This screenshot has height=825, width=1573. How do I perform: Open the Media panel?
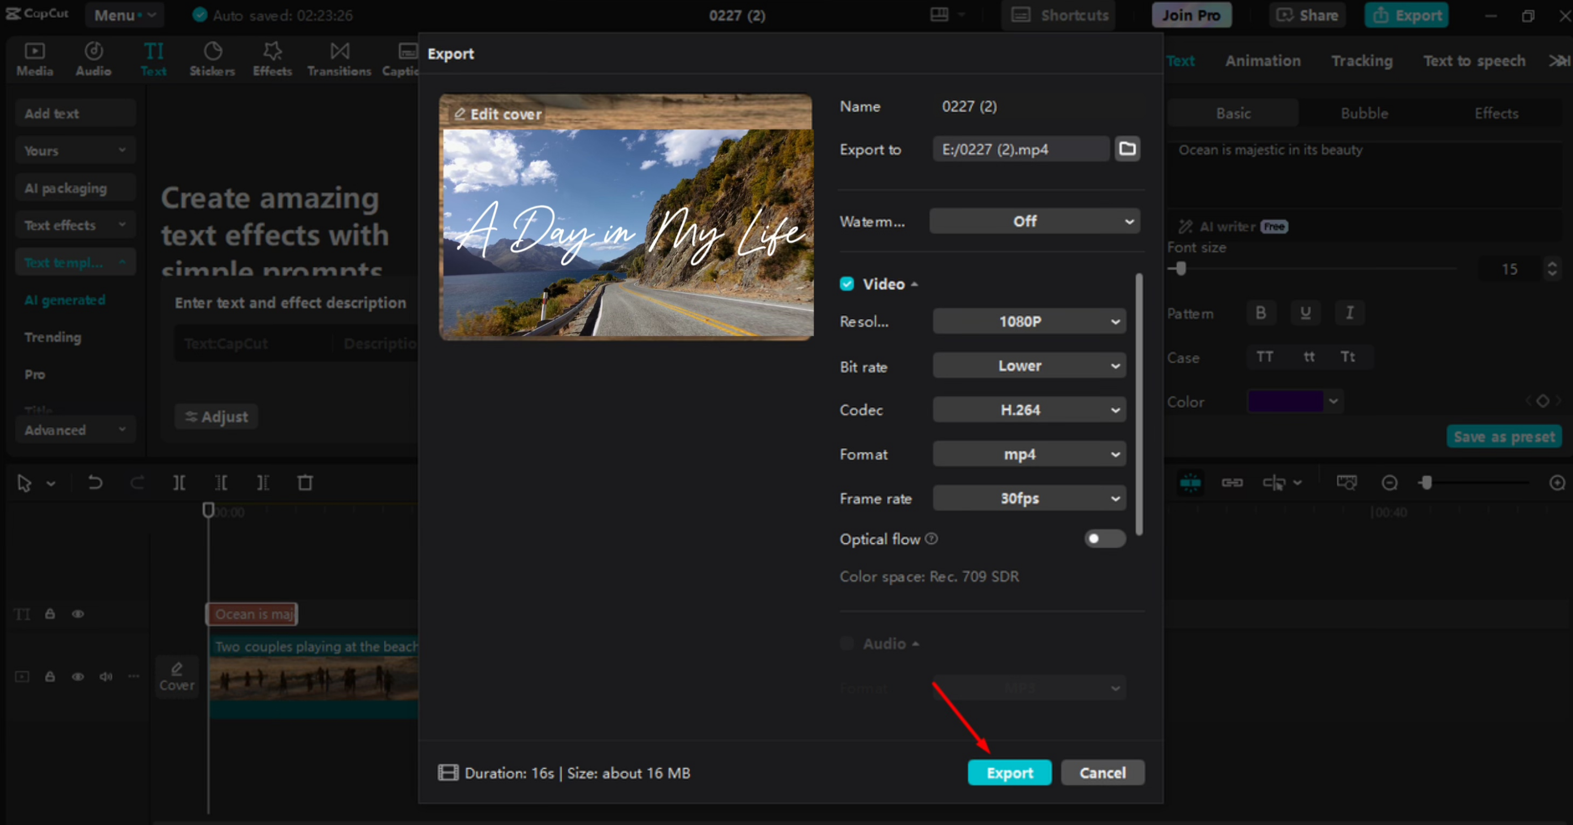tap(34, 58)
